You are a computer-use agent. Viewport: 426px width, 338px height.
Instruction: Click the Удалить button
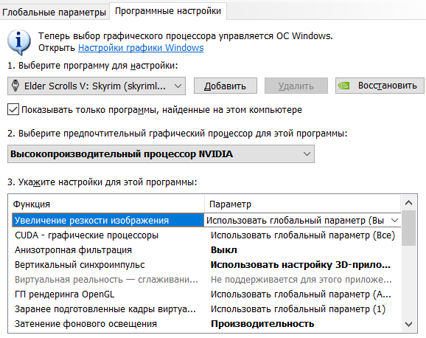tap(296, 86)
